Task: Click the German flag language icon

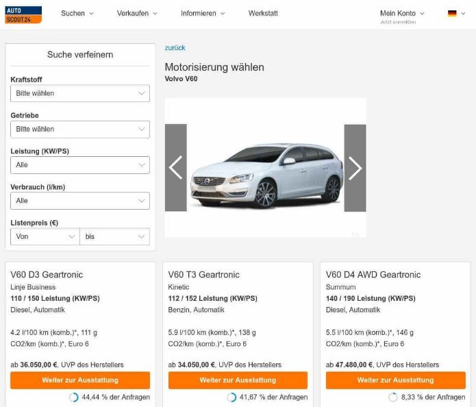Action: pos(452,14)
